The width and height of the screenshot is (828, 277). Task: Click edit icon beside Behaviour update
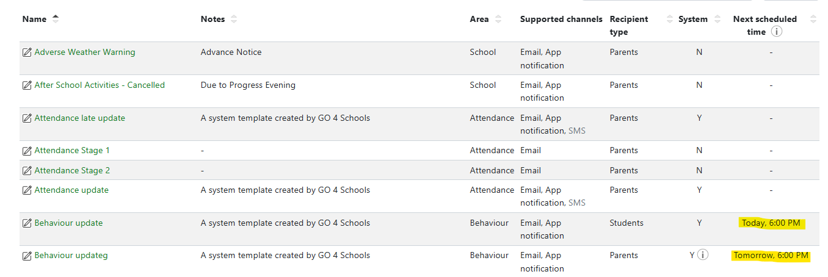[27, 223]
